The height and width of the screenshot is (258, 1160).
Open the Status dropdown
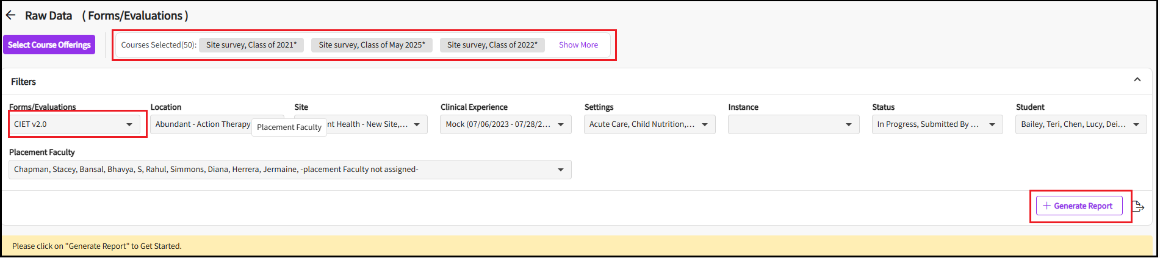(x=937, y=124)
